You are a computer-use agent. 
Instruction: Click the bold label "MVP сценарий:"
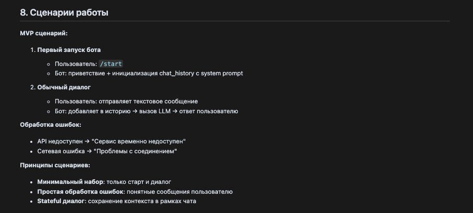44,33
